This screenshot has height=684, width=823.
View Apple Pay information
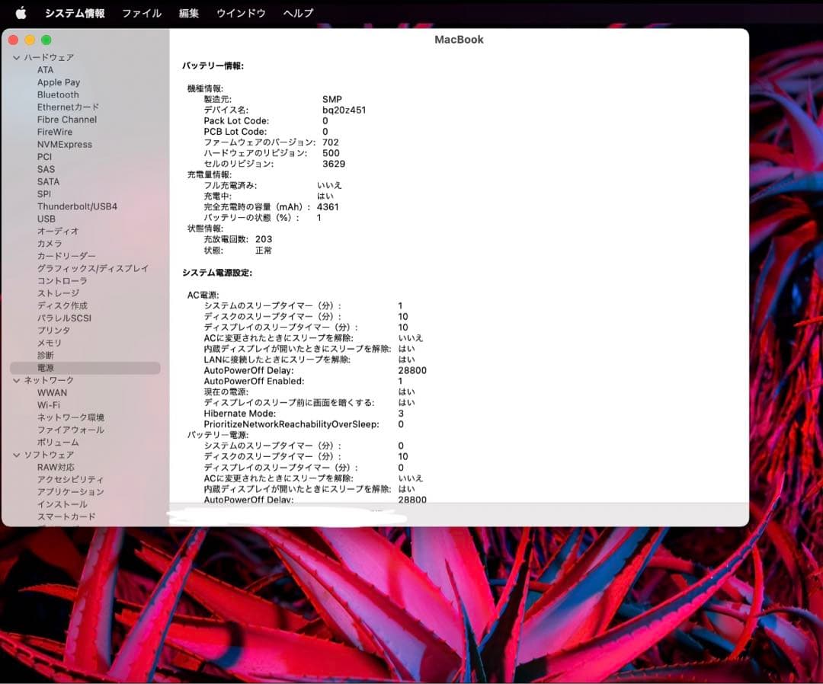point(59,82)
